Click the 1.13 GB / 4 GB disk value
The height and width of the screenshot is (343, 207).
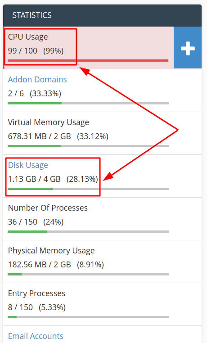34,179
